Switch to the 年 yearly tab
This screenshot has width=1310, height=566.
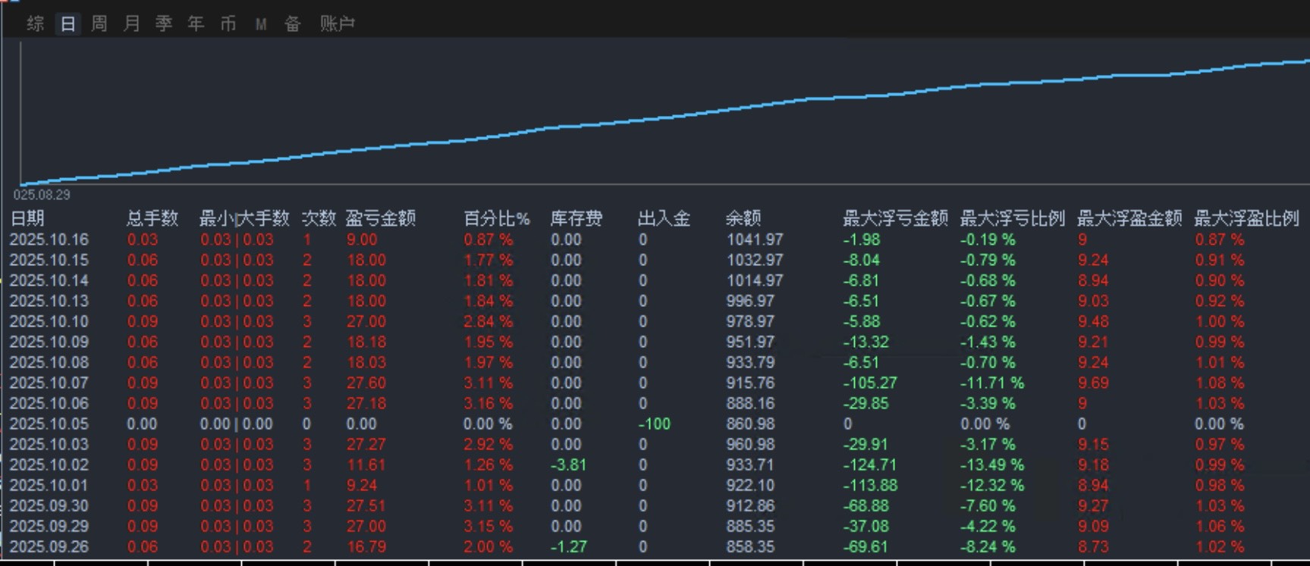click(196, 24)
